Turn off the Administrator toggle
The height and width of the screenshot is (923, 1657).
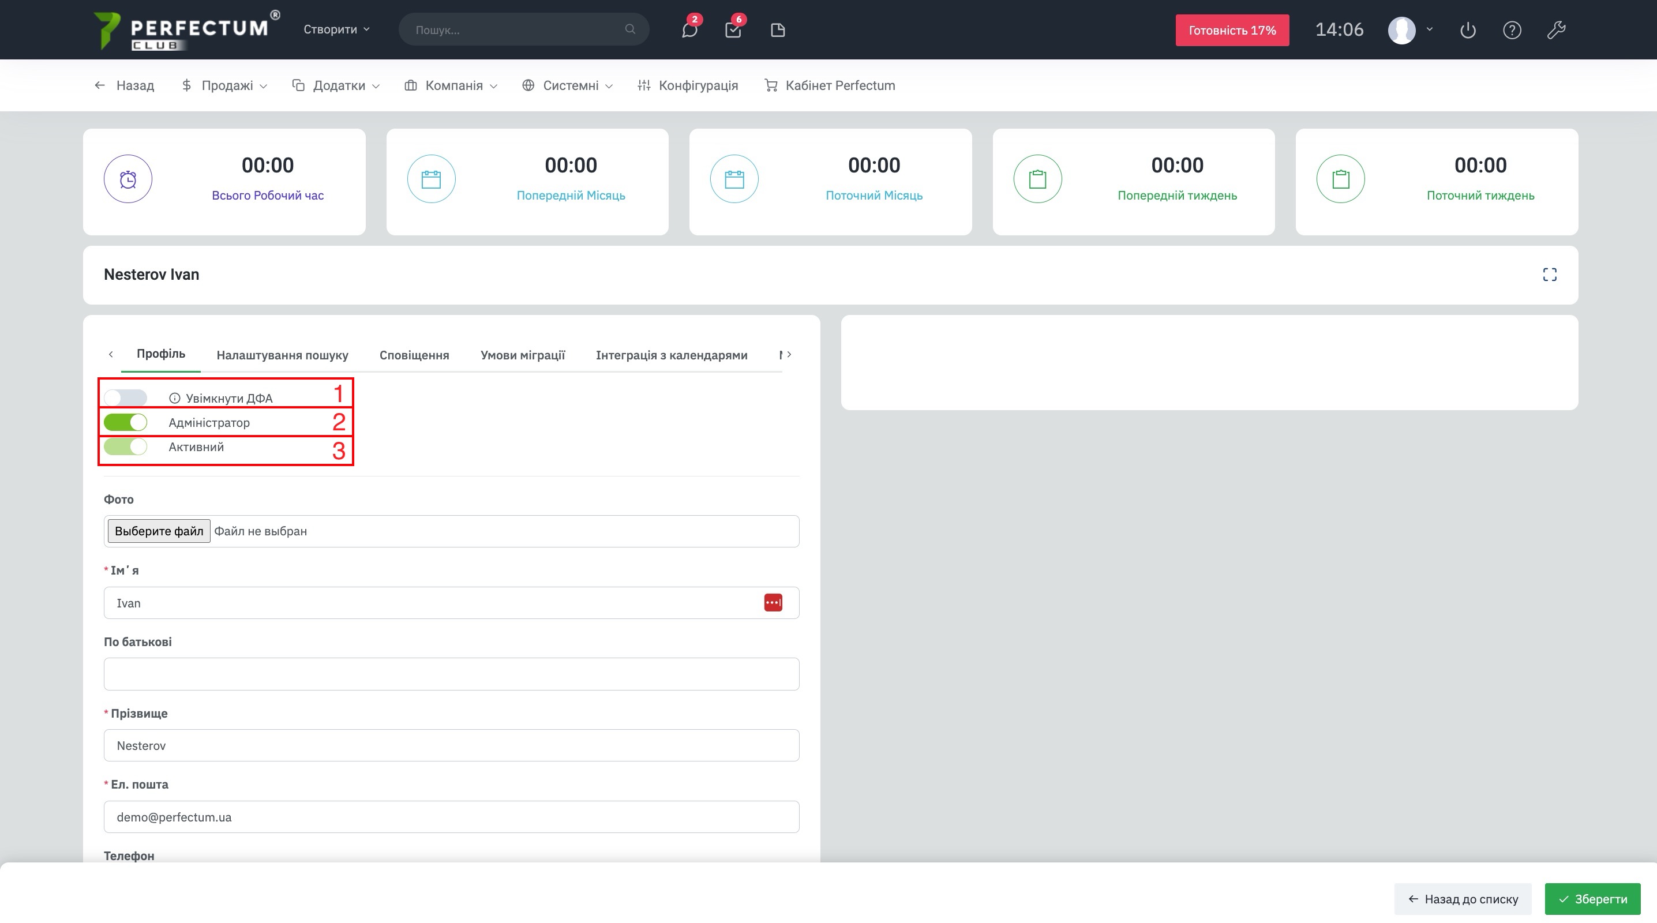tap(125, 423)
